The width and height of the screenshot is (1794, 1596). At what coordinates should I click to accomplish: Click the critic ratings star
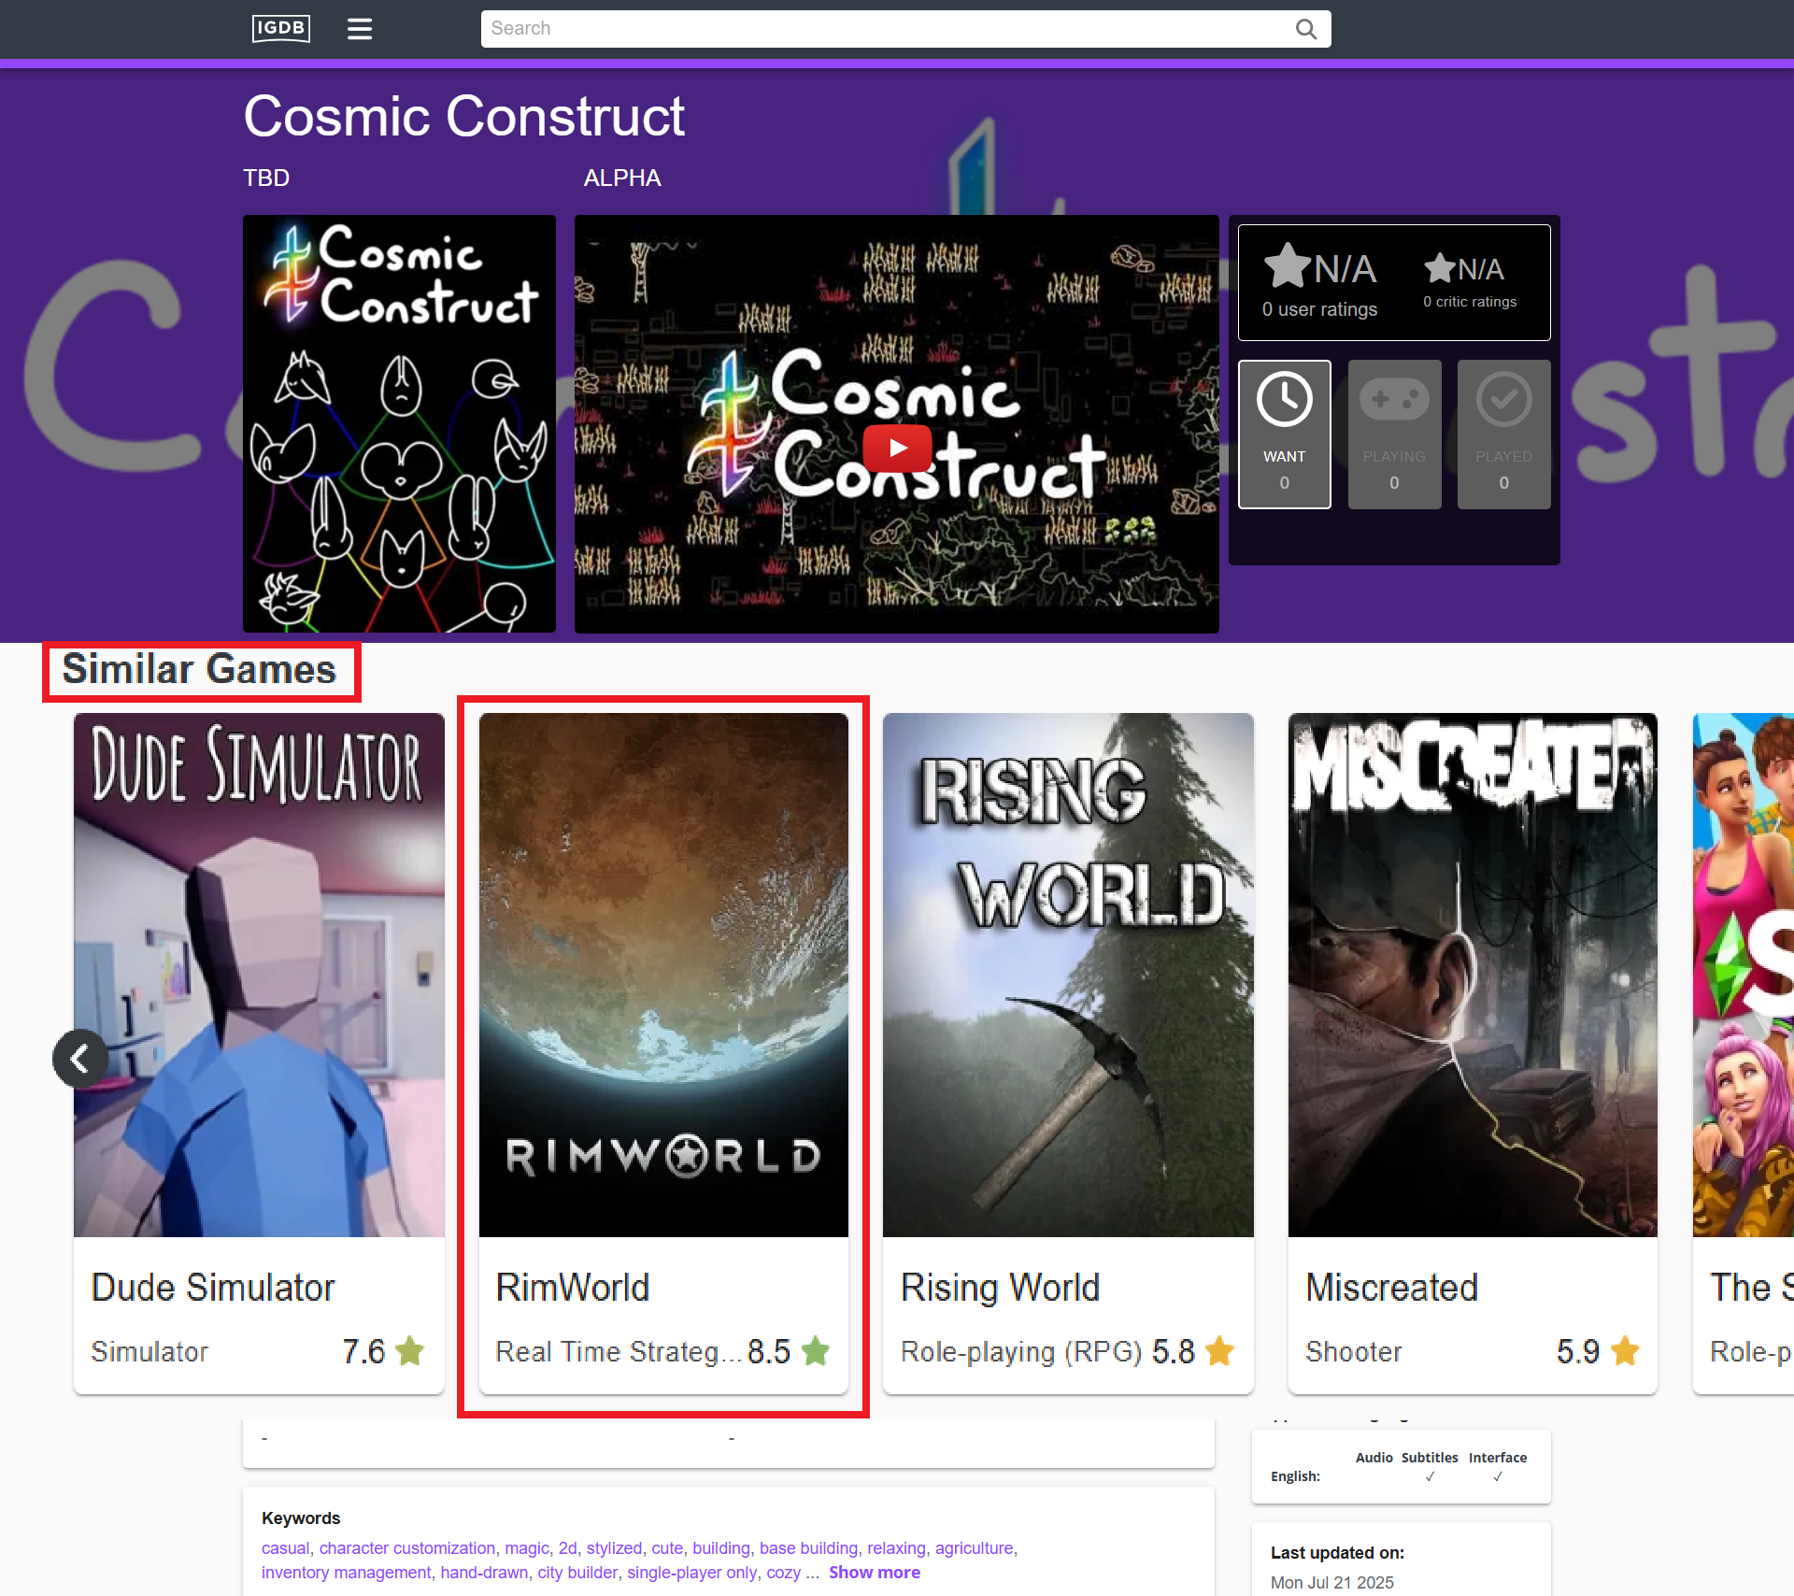1440,268
